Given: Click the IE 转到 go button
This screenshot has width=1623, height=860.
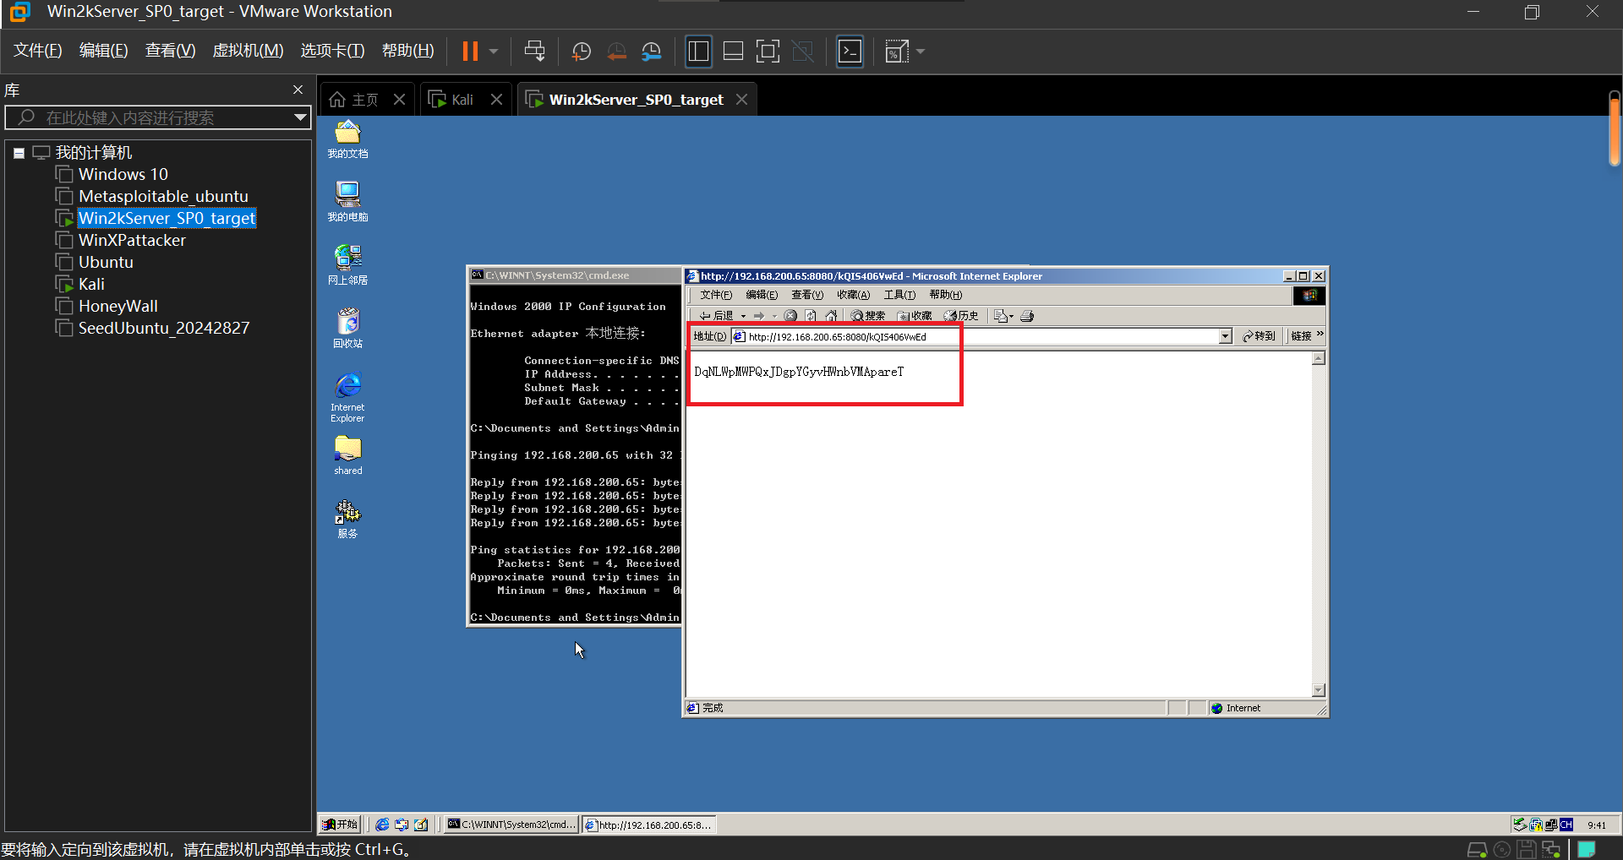Looking at the screenshot, I should [1259, 336].
